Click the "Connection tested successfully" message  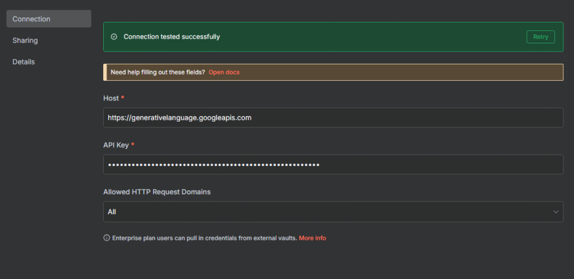coord(172,37)
